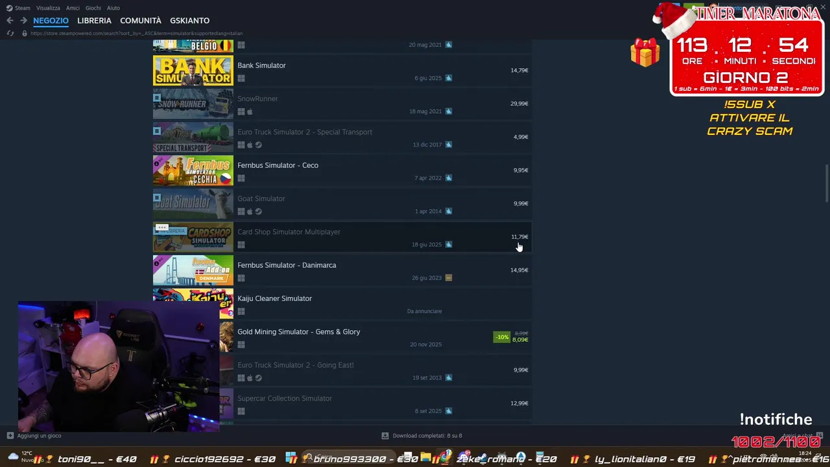Open Fernbus Simulator - Ceco result
Screen dimensions: 830x467
pos(342,171)
